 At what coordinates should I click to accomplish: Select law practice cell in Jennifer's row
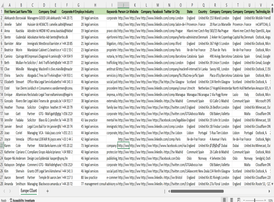[x=95, y=120]
